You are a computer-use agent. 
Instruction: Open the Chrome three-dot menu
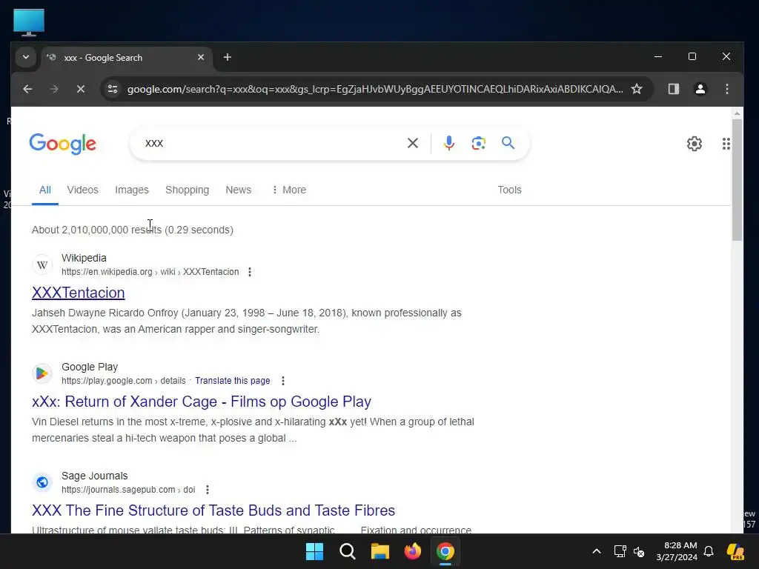coord(726,89)
